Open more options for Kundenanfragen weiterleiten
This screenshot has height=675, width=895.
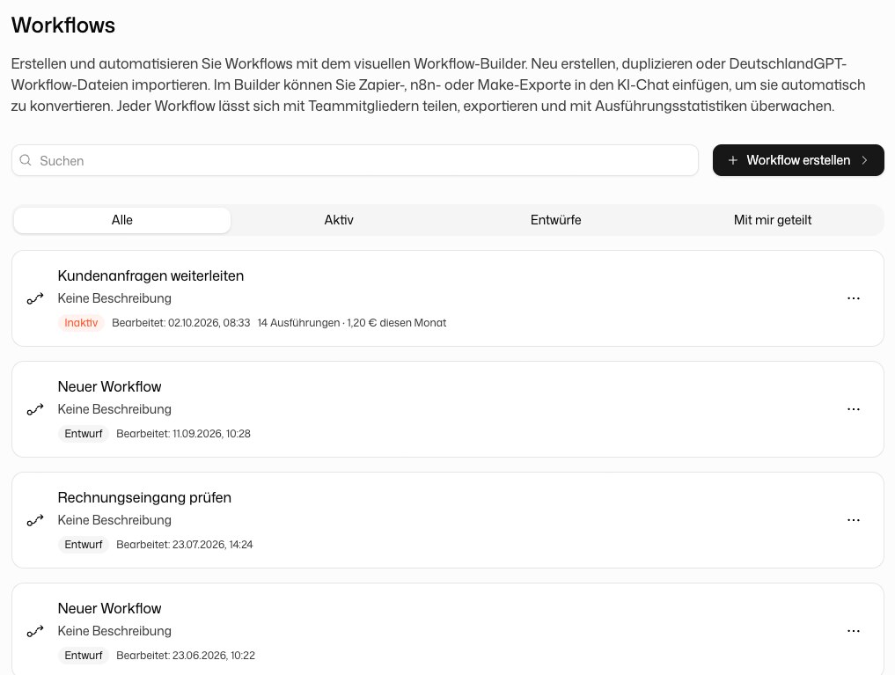point(854,298)
